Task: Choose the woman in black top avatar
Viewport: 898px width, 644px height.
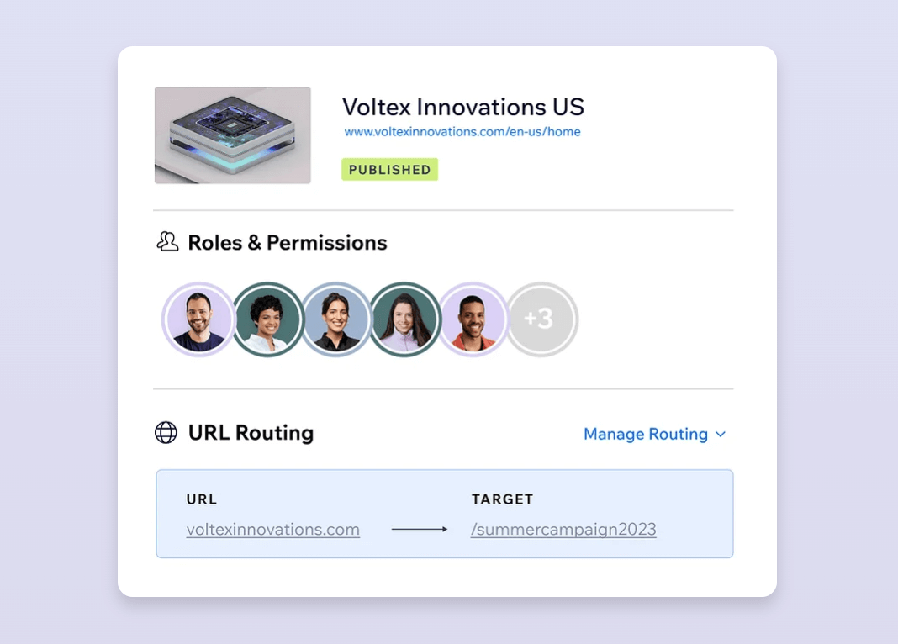Action: (336, 319)
